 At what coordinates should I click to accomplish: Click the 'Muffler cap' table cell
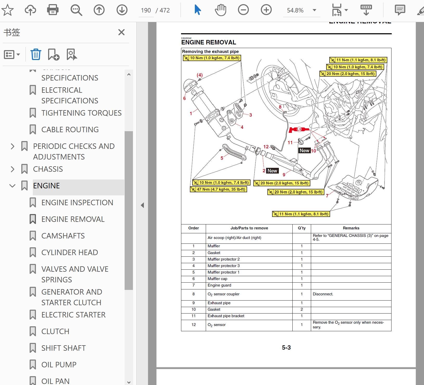click(249, 279)
